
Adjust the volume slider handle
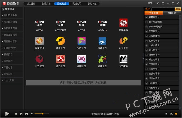click(42, 114)
